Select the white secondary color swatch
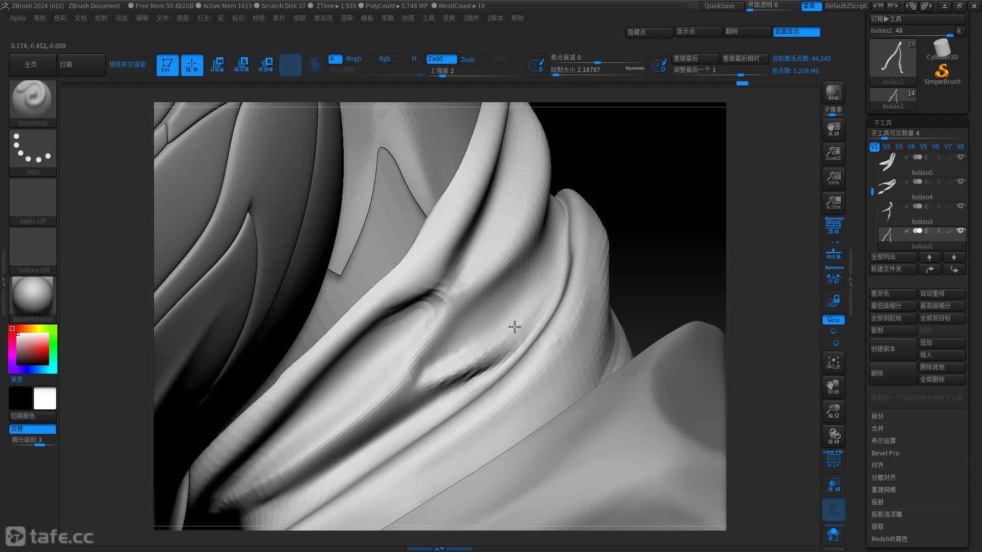This screenshot has height=552, width=982. click(45, 398)
